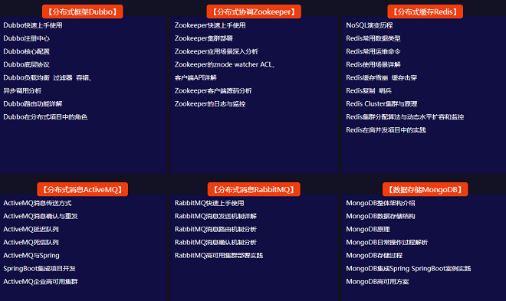This screenshot has width=506, height=301.
Task: Open ActiveMQ延迟队列 topic
Action: pyautogui.click(x=31, y=229)
